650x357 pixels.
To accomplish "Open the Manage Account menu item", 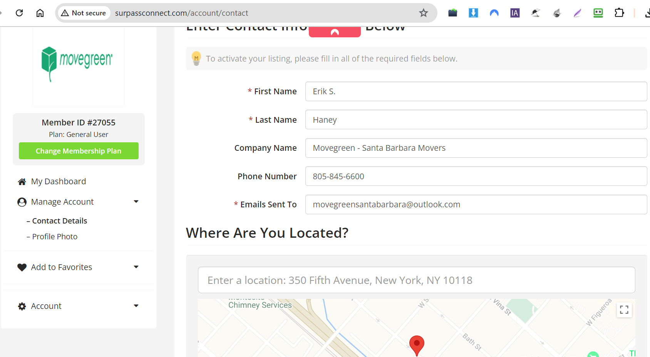I will 62,202.
